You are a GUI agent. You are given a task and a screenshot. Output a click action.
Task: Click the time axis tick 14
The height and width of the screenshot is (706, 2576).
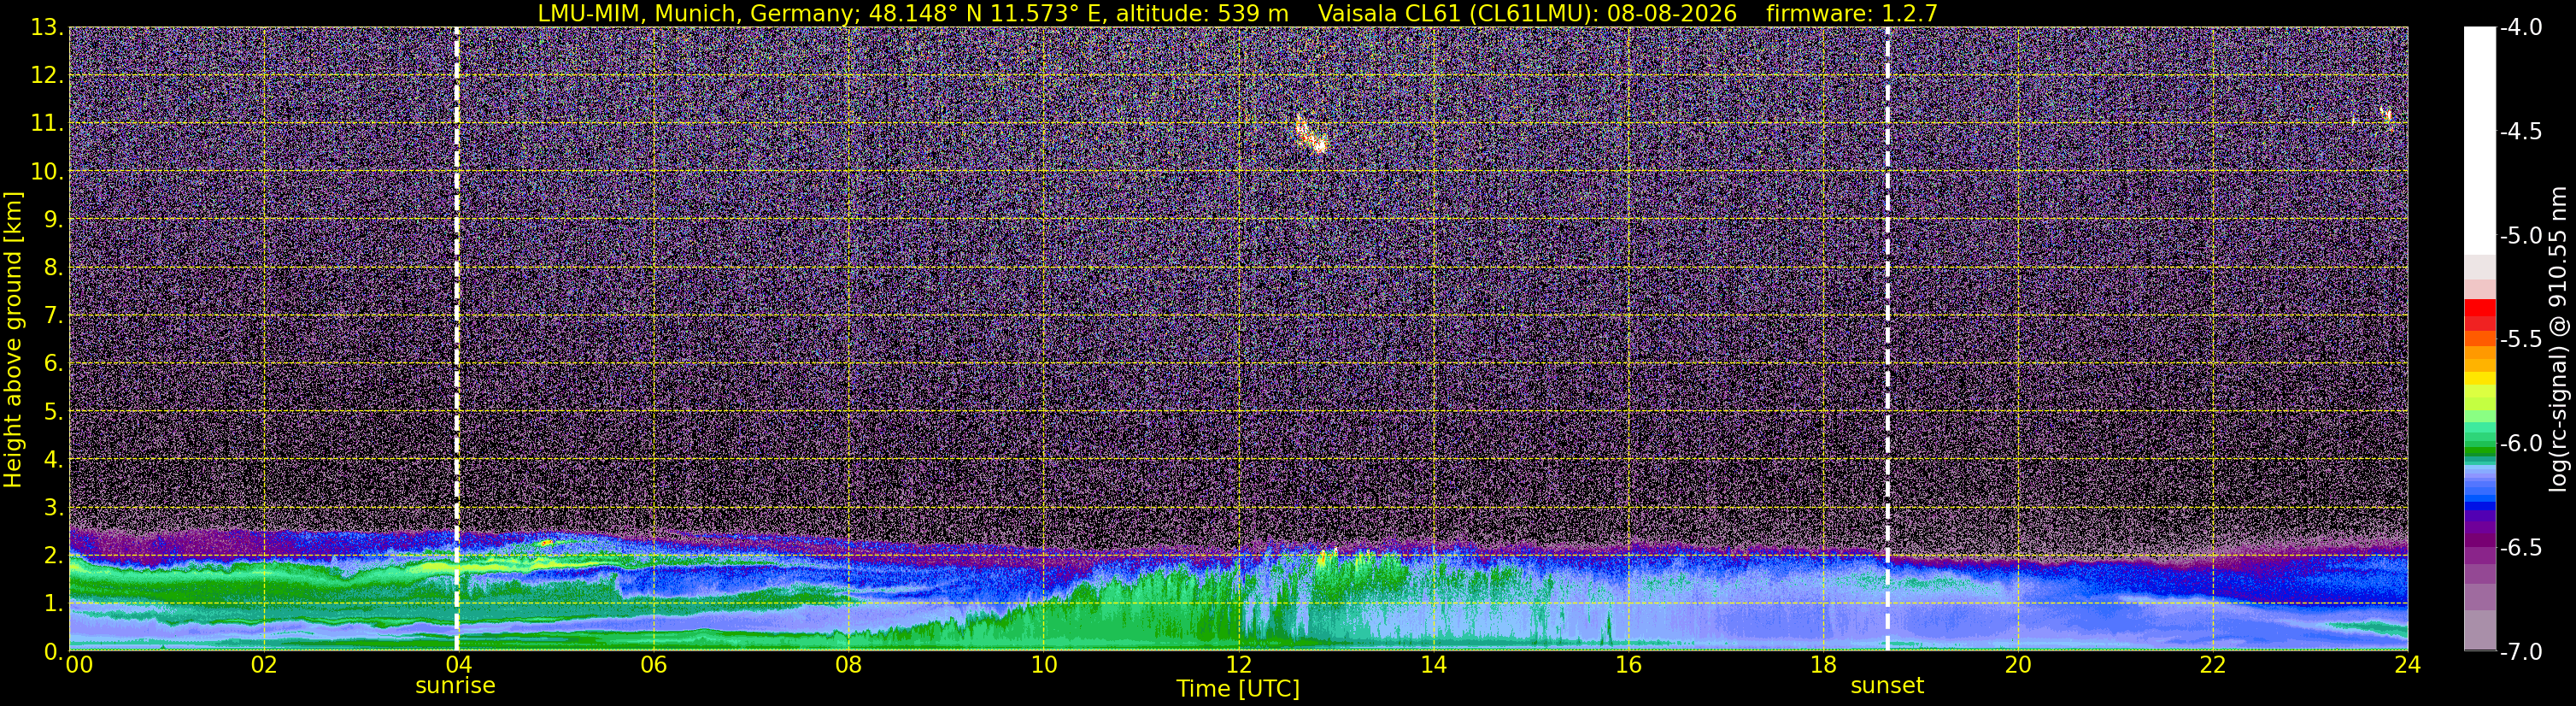pos(1433,665)
